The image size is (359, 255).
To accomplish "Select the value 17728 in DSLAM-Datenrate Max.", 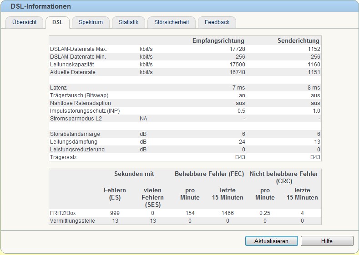I will (237, 49).
